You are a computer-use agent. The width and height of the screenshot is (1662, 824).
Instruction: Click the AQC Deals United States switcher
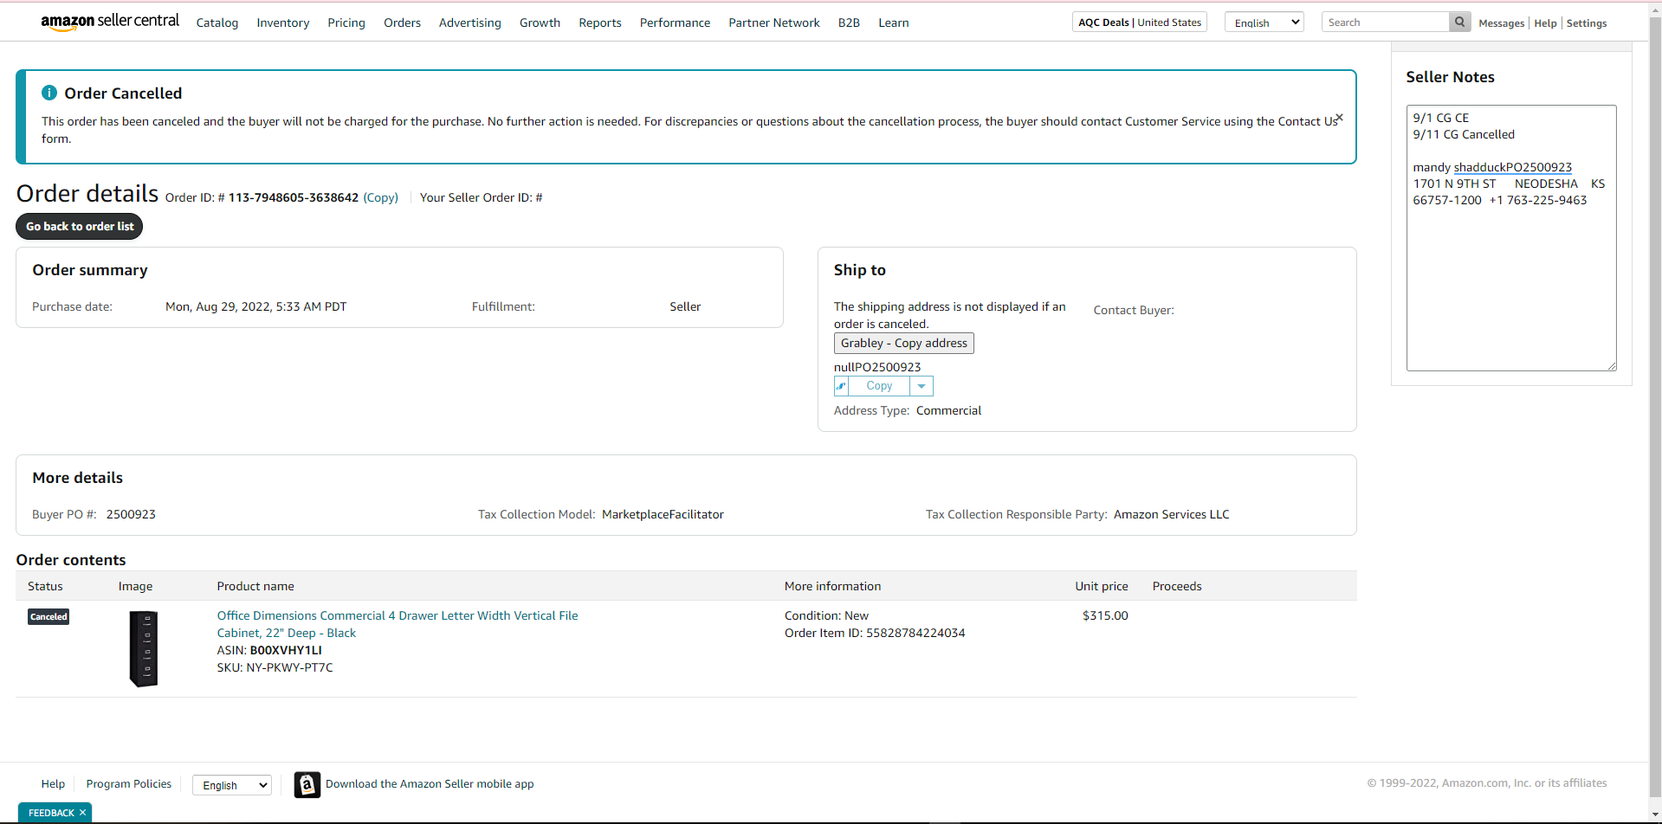click(1140, 23)
